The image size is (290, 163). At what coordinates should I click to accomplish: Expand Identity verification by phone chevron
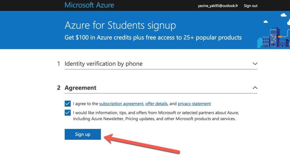[x=255, y=64]
